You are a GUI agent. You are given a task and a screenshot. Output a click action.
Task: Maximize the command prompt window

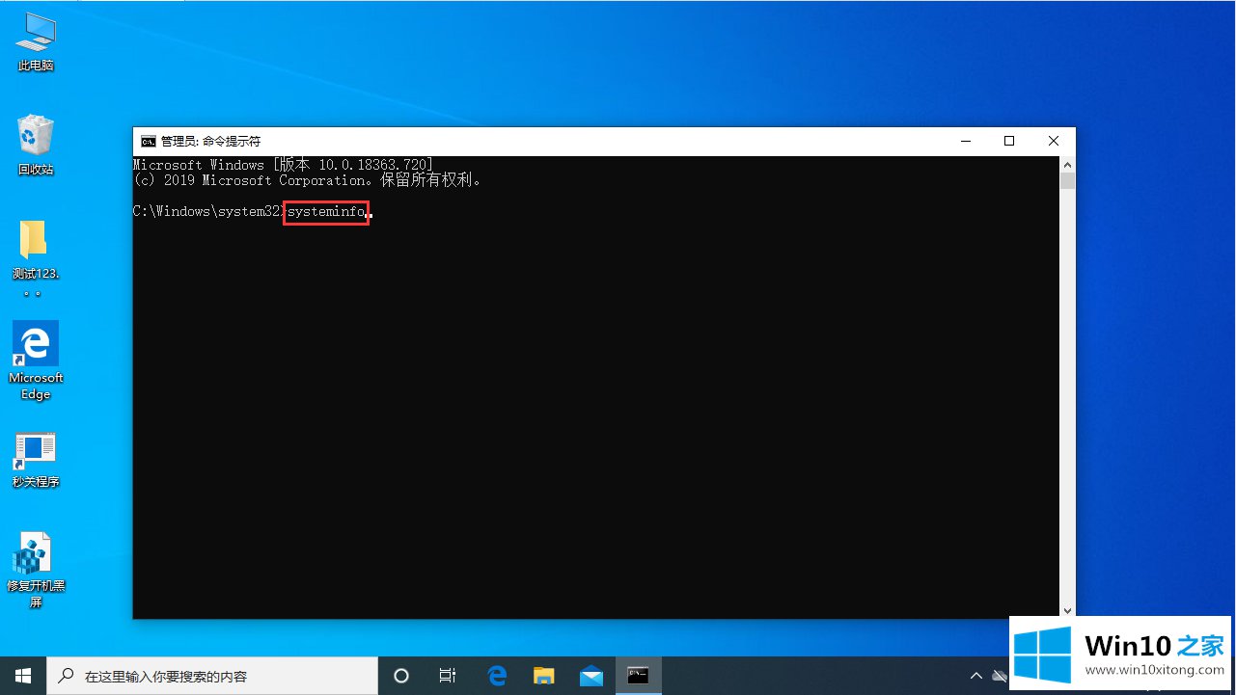(1009, 142)
